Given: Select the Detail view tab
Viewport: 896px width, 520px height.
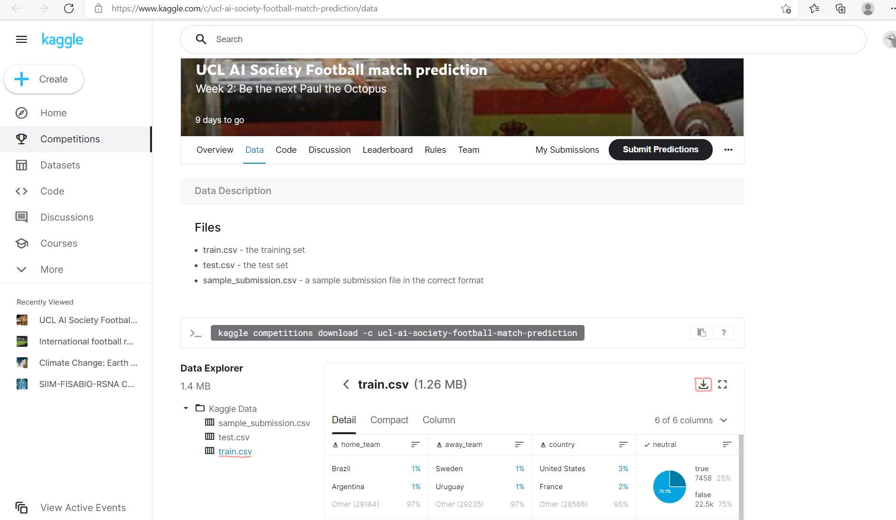Looking at the screenshot, I should [344, 420].
